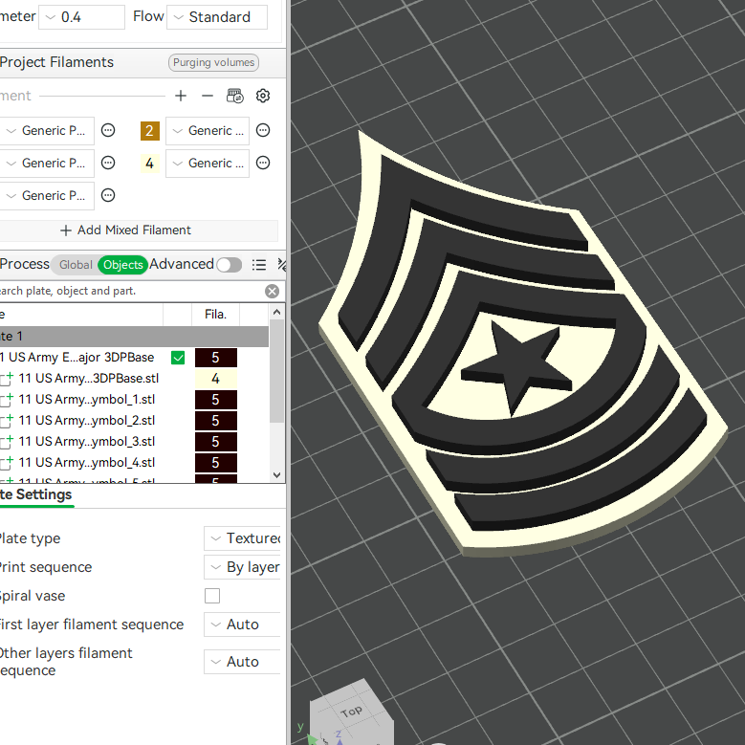Change filament 5 of ymbol_2.stl part

click(216, 421)
